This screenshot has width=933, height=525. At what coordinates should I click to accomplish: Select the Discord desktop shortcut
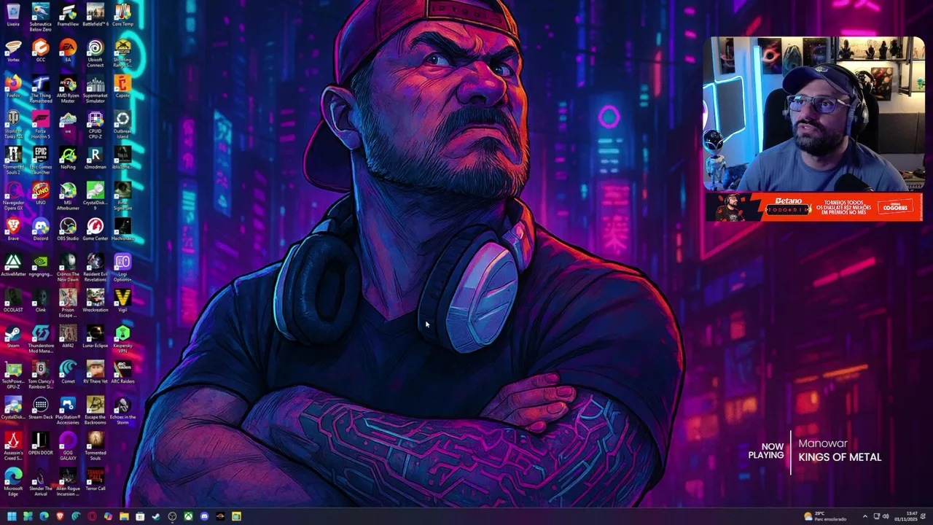tap(41, 230)
